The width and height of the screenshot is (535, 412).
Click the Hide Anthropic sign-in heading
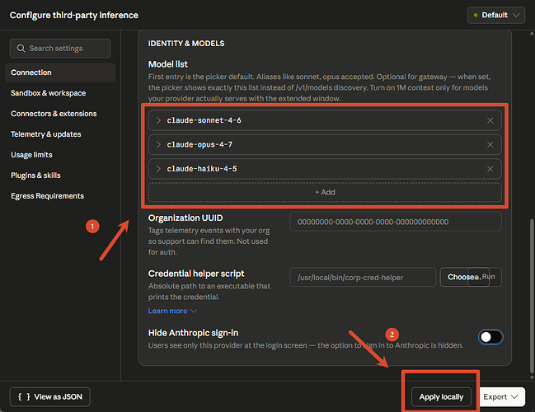[193, 333]
